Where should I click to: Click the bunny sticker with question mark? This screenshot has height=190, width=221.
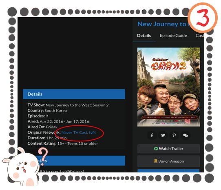(24, 167)
